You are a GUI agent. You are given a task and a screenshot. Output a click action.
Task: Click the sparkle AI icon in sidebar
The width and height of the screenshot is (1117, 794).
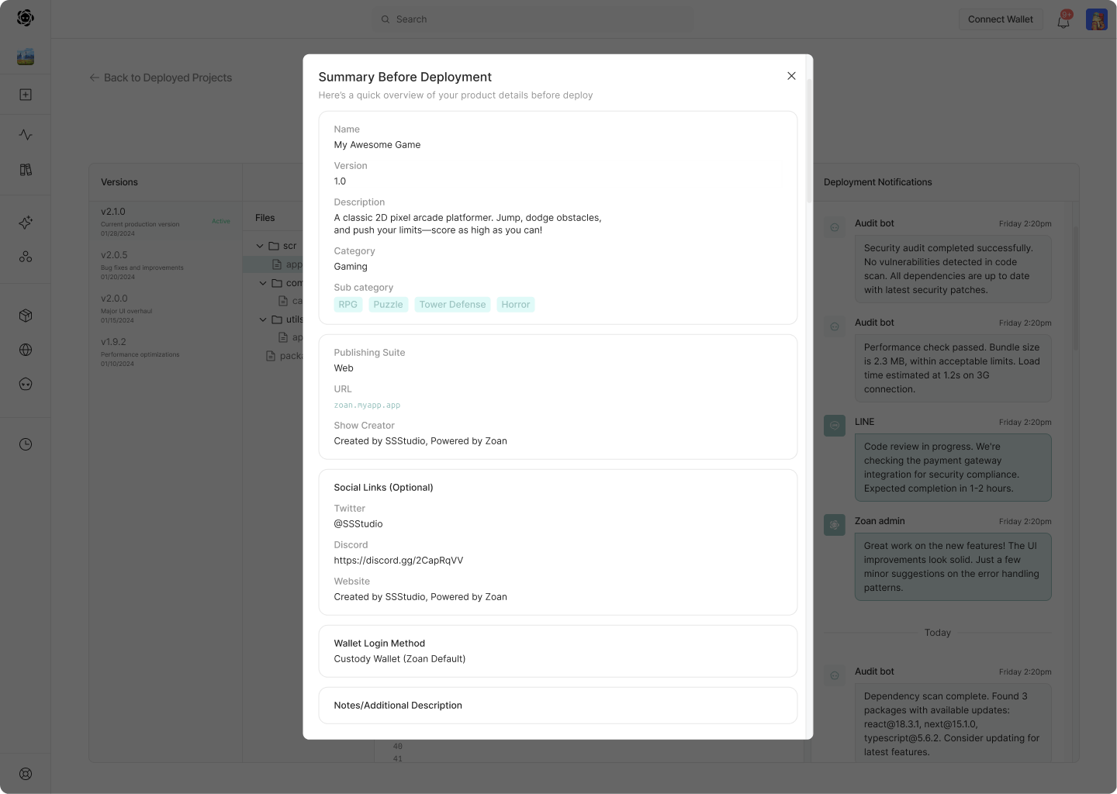[26, 223]
